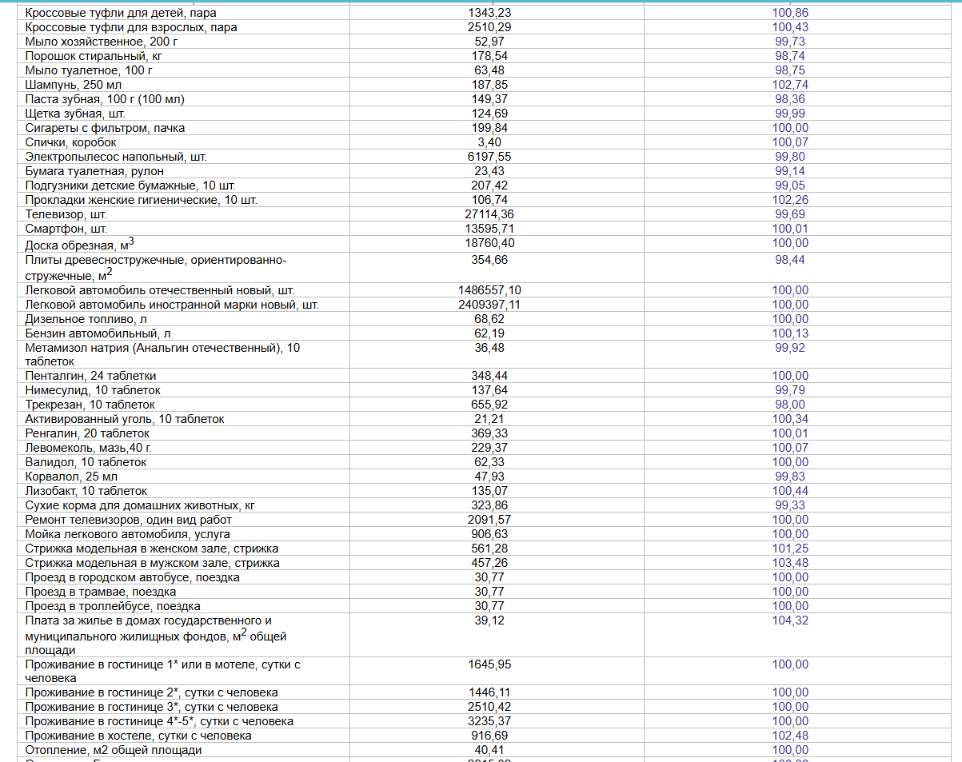Select the price 906,63 for car wash
Screen dimensions: 962x762
pos(491,534)
